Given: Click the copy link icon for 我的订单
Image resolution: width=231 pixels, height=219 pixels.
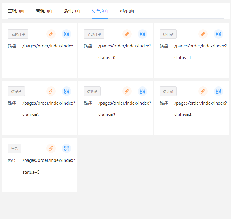Looking at the screenshot, I should tap(51, 34).
